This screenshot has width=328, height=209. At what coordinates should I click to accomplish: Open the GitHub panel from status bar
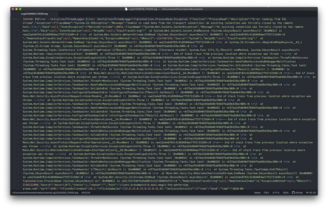pyautogui.click(x=297, y=193)
